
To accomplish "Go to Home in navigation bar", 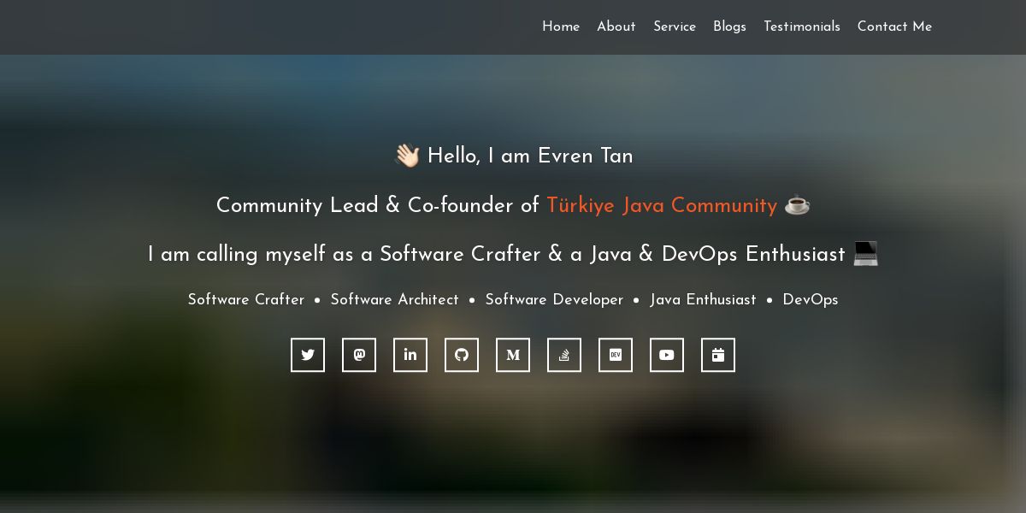I will (561, 27).
